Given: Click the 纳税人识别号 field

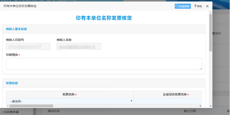Looking at the screenshot, I should [28, 46].
